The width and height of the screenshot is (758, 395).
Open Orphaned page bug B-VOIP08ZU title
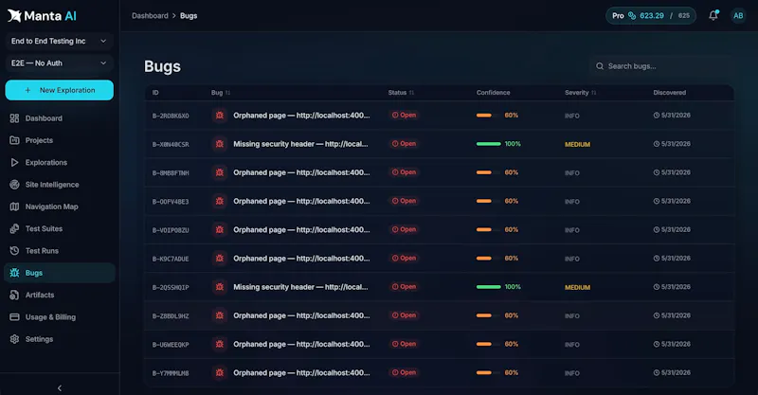(301, 229)
